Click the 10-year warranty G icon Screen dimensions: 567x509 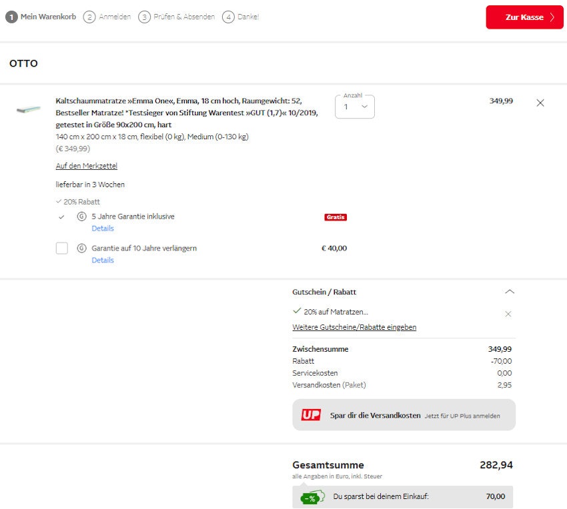tap(82, 249)
